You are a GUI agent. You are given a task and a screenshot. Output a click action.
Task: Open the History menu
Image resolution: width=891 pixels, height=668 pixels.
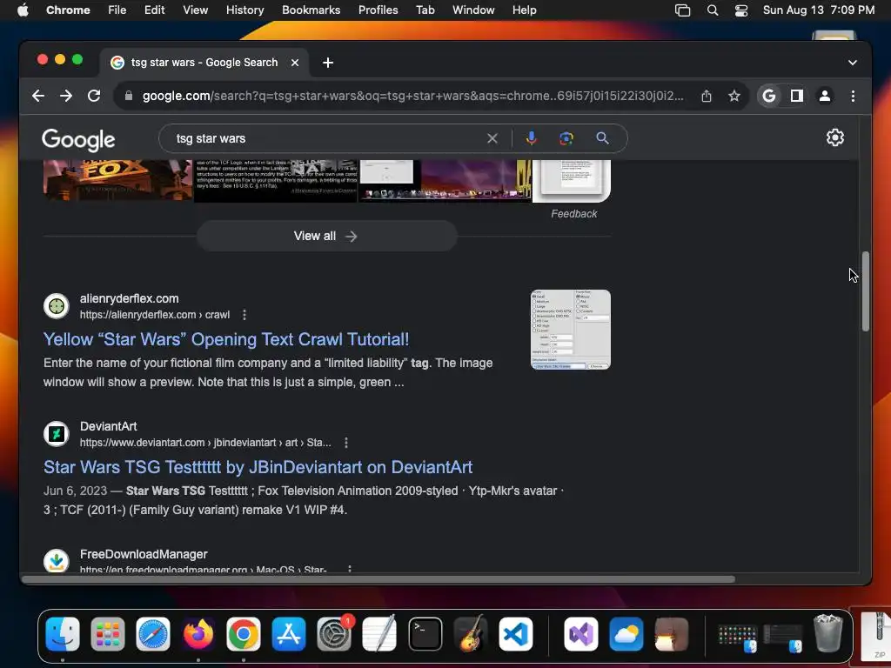point(245,10)
